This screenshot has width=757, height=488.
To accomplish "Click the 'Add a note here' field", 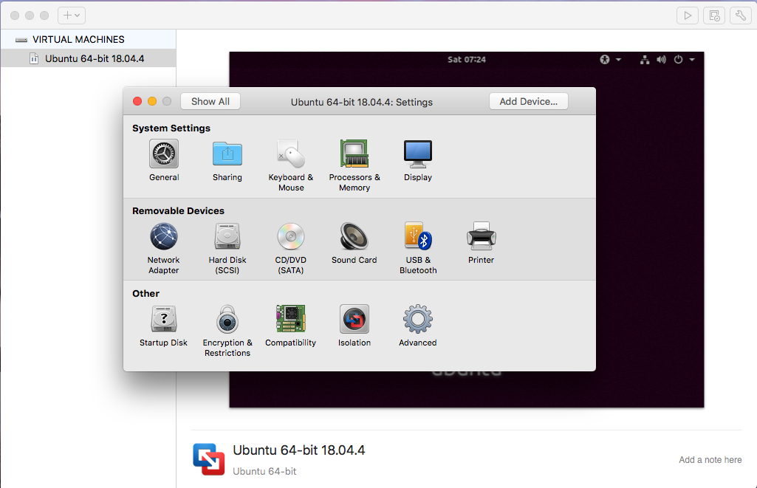I will pyautogui.click(x=710, y=460).
